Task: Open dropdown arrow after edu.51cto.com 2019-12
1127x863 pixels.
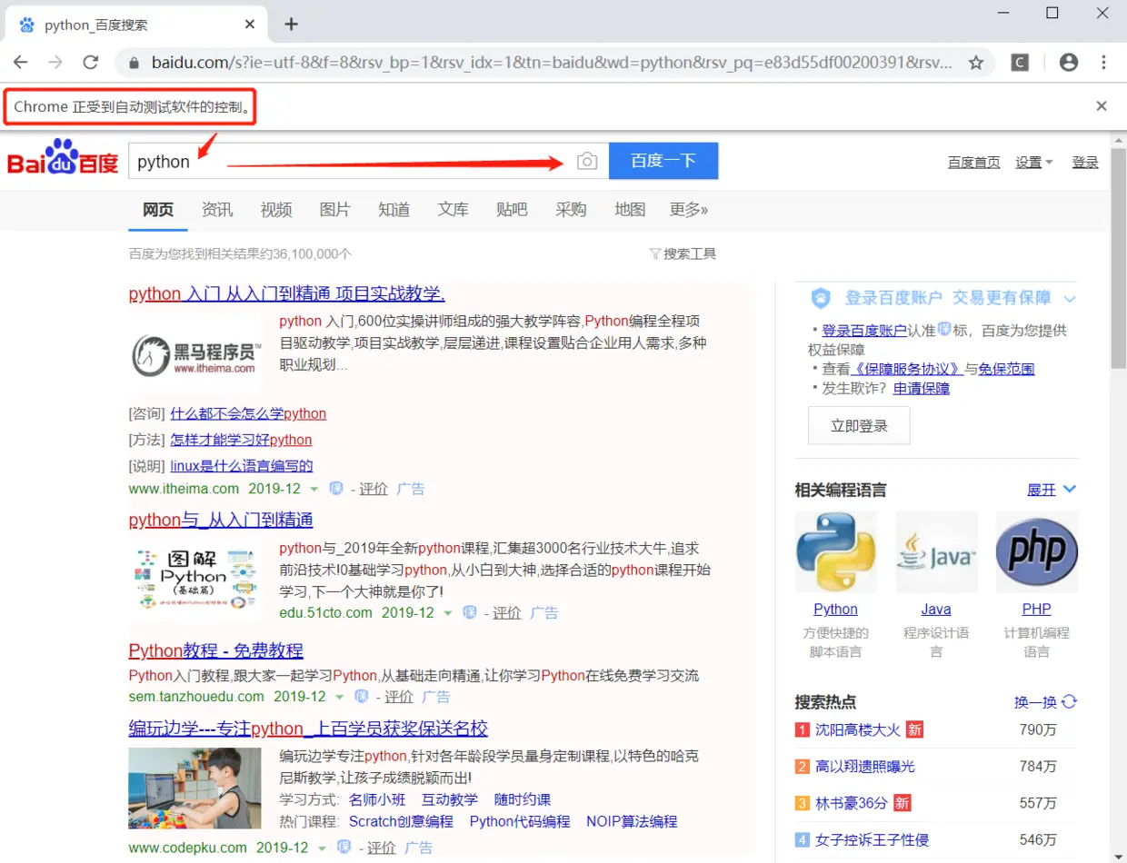Action: coord(447,613)
